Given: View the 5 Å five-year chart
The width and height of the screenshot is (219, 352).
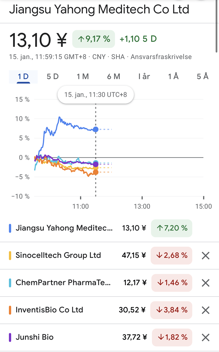Looking at the screenshot, I should point(202,76).
